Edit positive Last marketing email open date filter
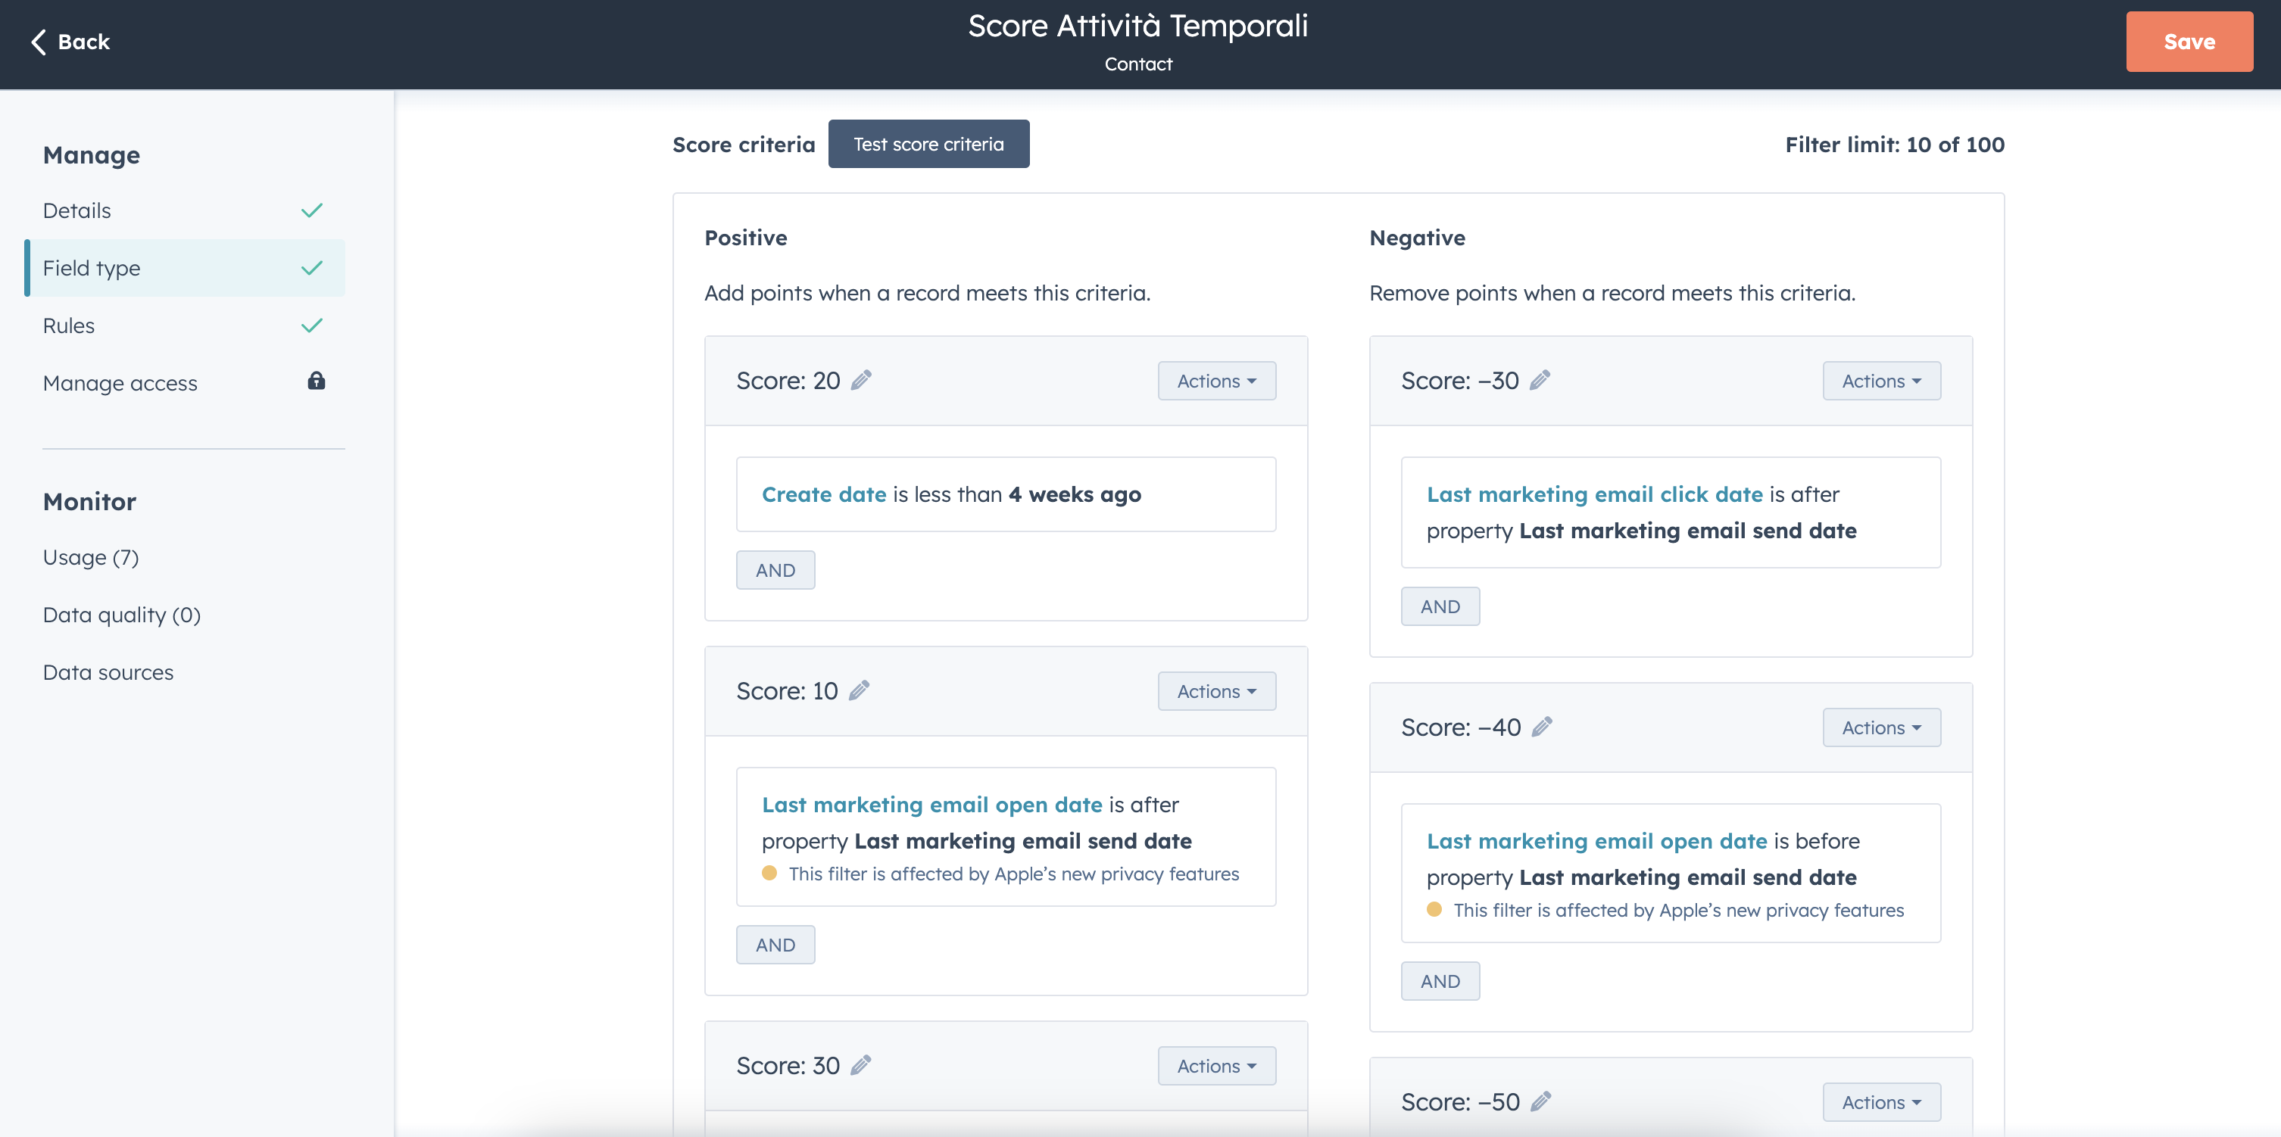This screenshot has height=1137, width=2281. tap(1006, 837)
